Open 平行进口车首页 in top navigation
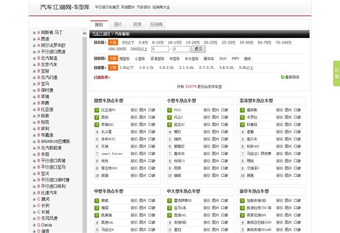Screen dimensions: 340x233 (107, 7)
